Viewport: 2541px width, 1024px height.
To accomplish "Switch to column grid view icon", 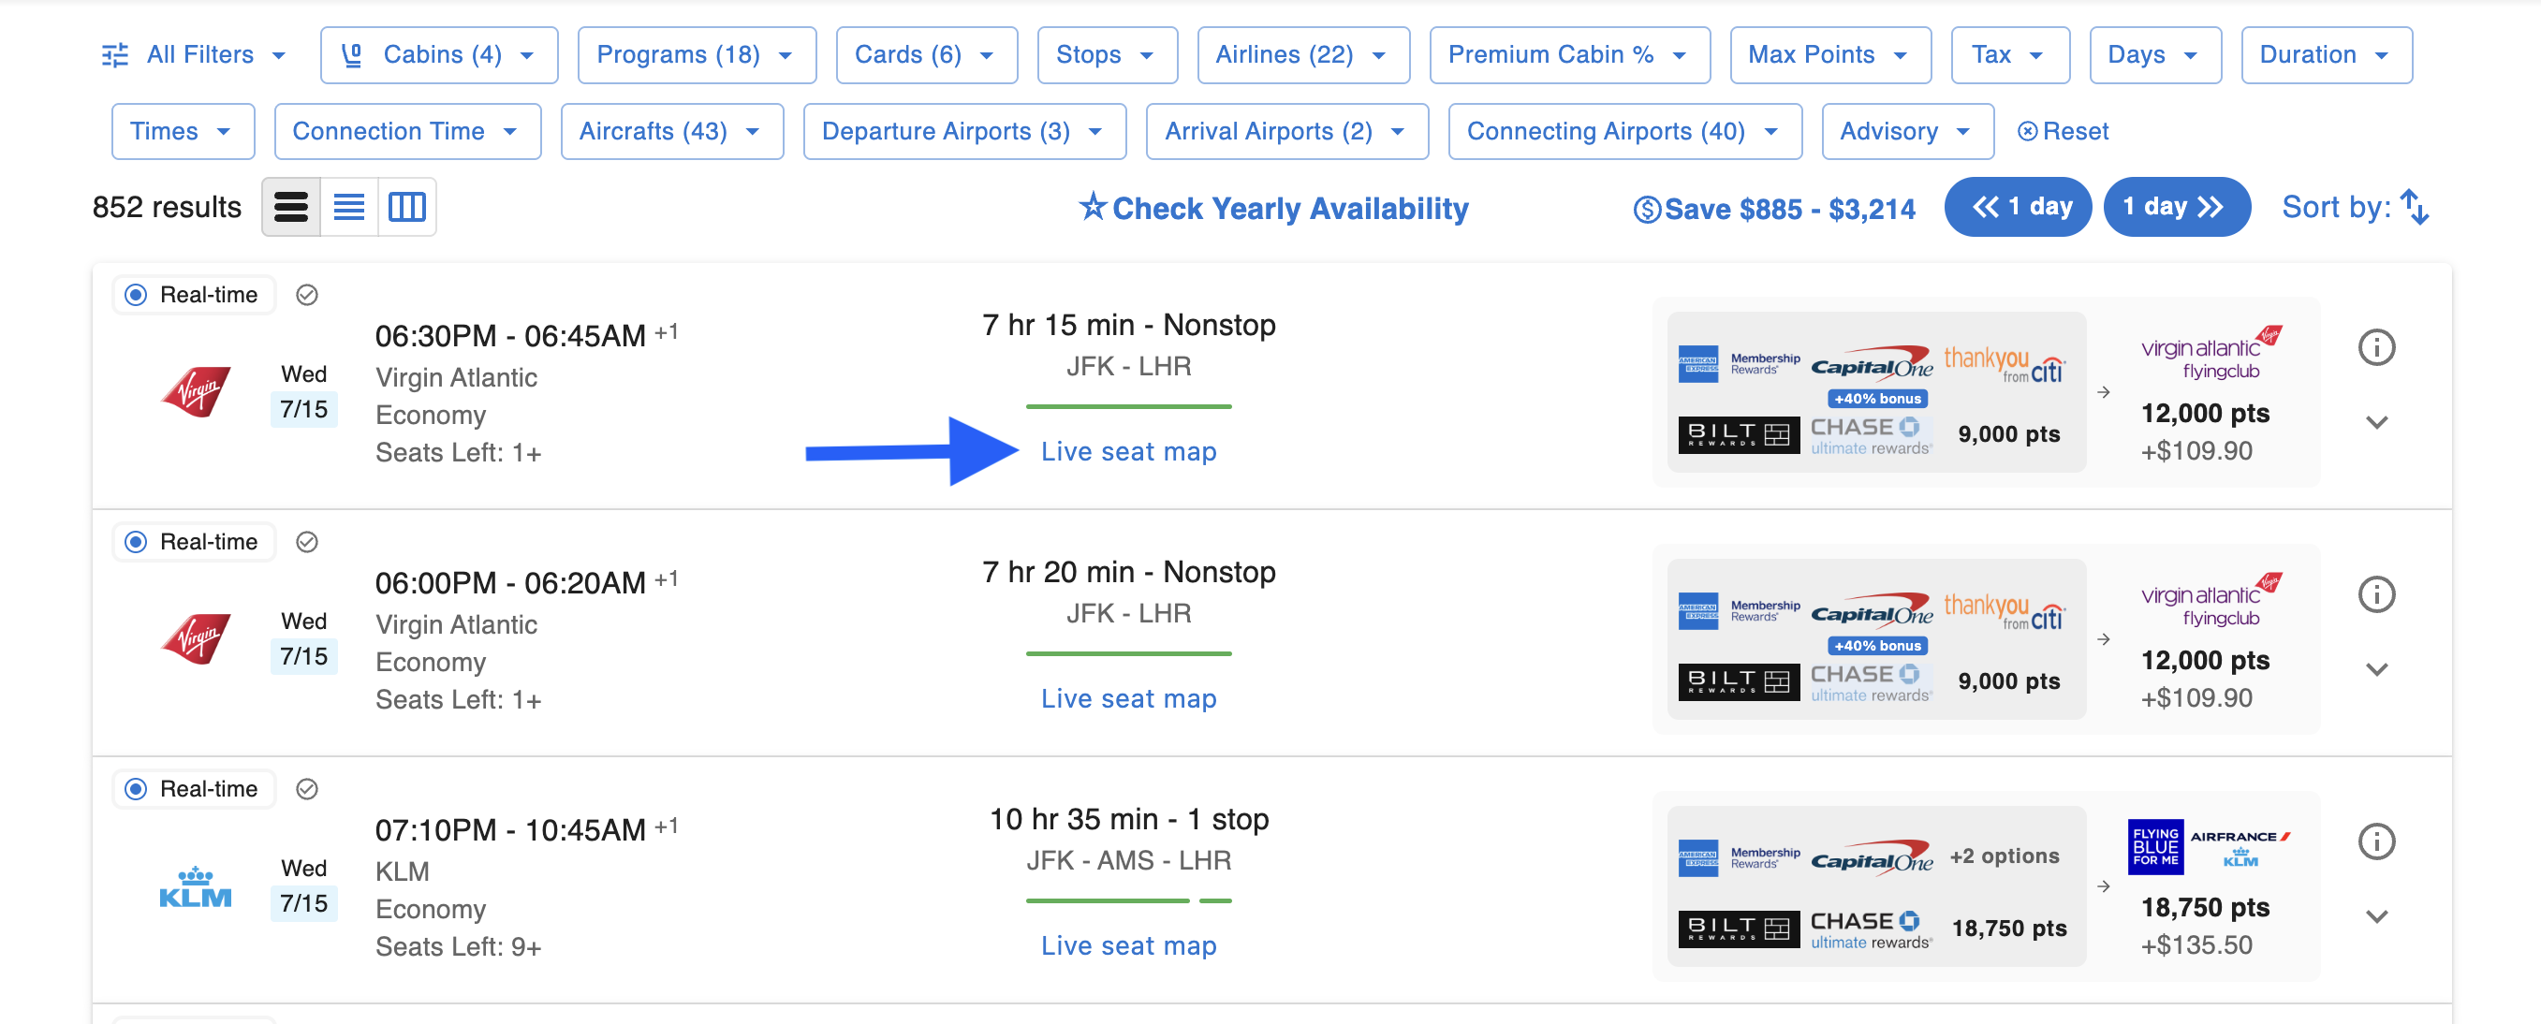I will point(406,207).
